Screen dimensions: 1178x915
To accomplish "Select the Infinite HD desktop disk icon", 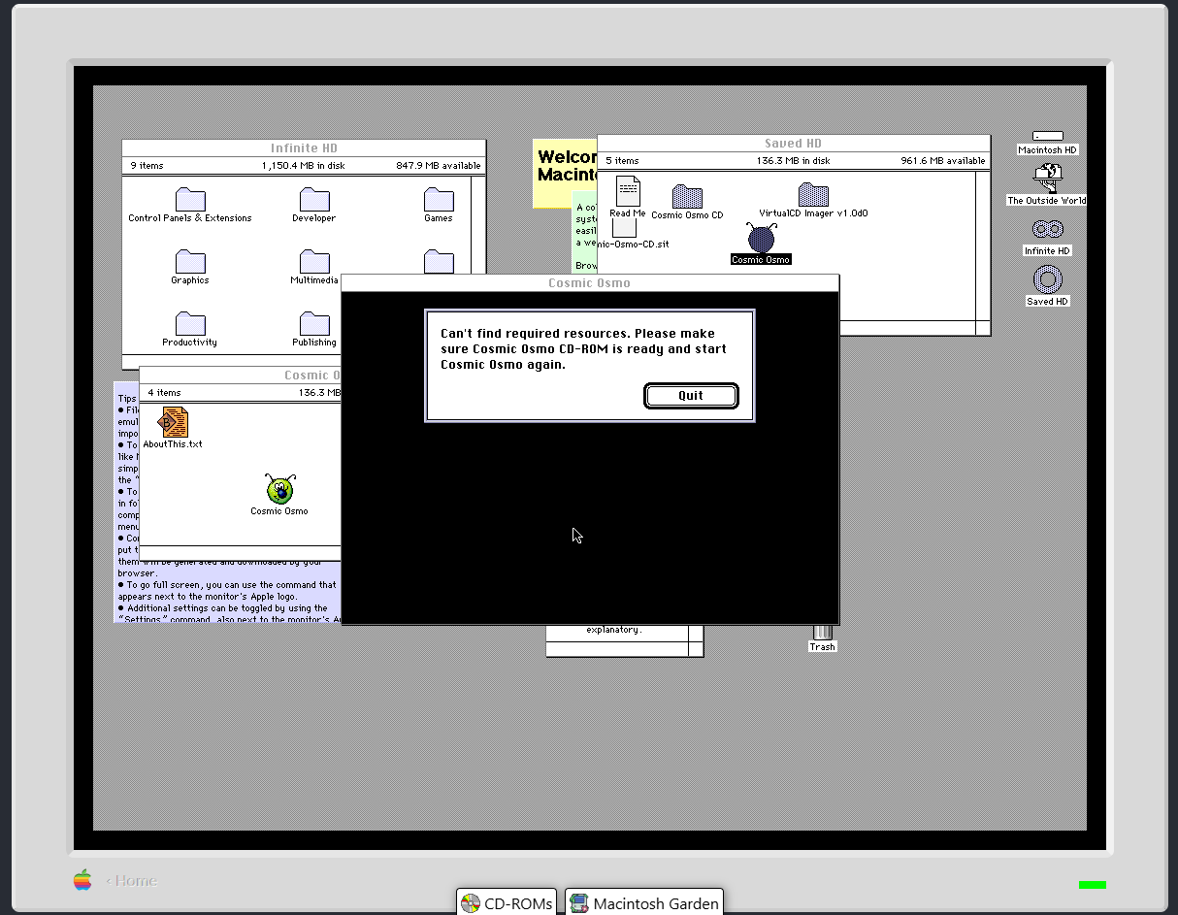I will click(1047, 229).
